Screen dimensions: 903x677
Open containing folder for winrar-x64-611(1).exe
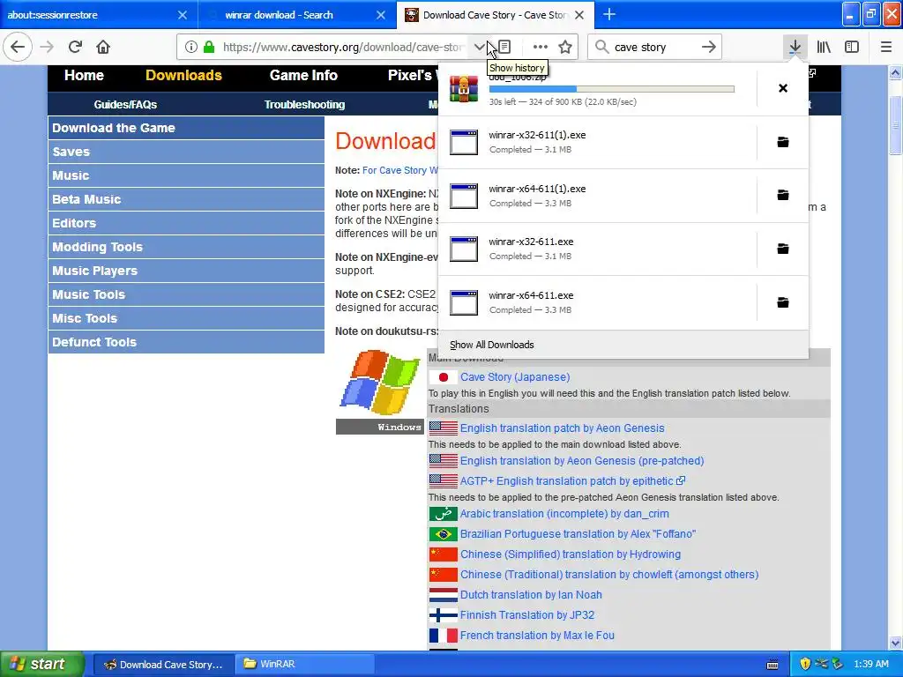click(783, 195)
